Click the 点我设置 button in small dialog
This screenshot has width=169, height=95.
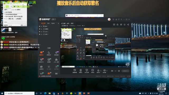[18, 19]
